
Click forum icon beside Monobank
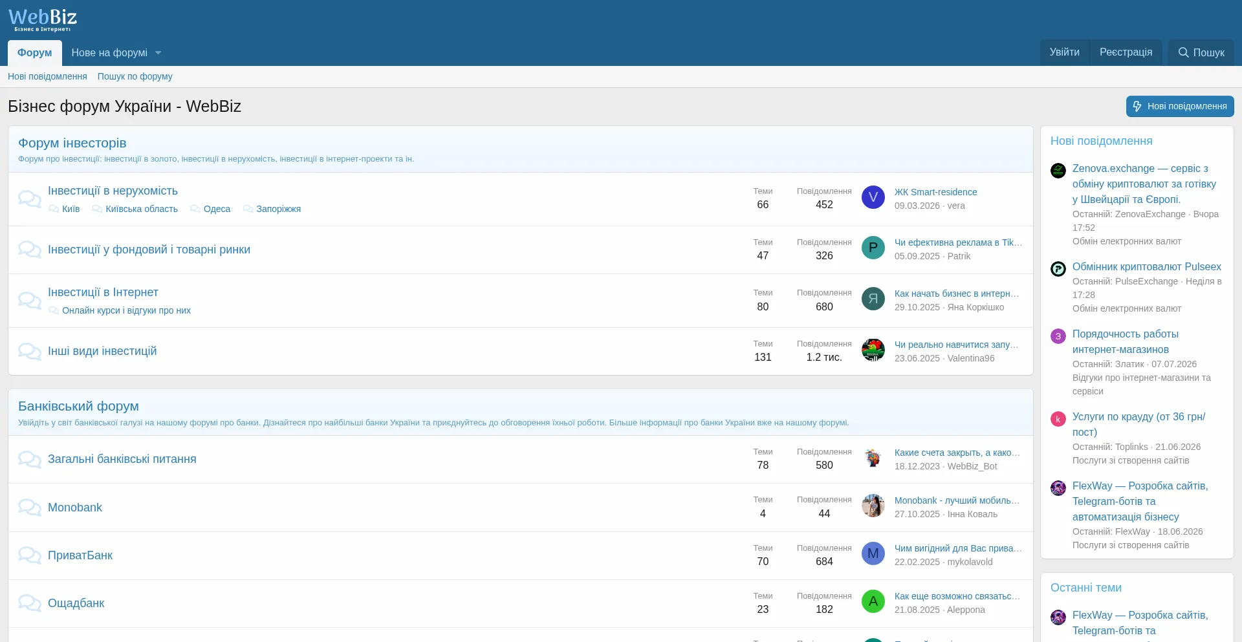pyautogui.click(x=30, y=508)
